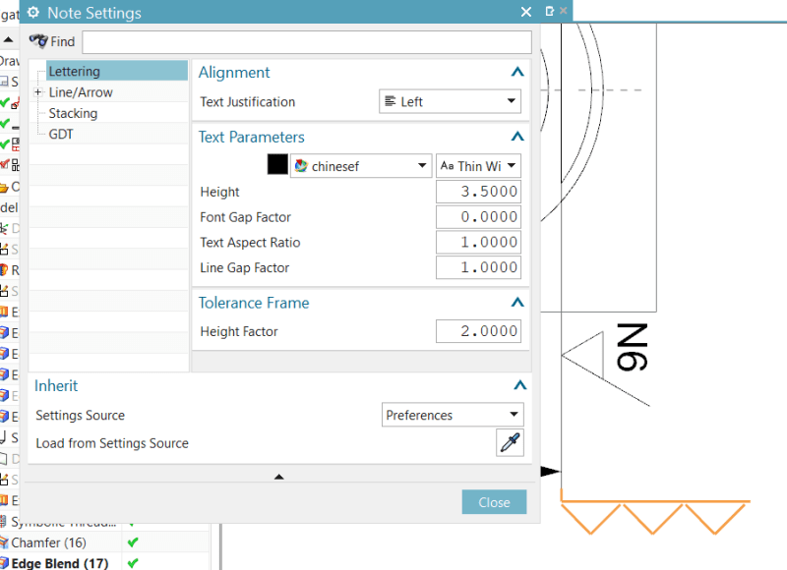Collapse the Alignment section
Screen dimensions: 787x570
click(x=517, y=72)
